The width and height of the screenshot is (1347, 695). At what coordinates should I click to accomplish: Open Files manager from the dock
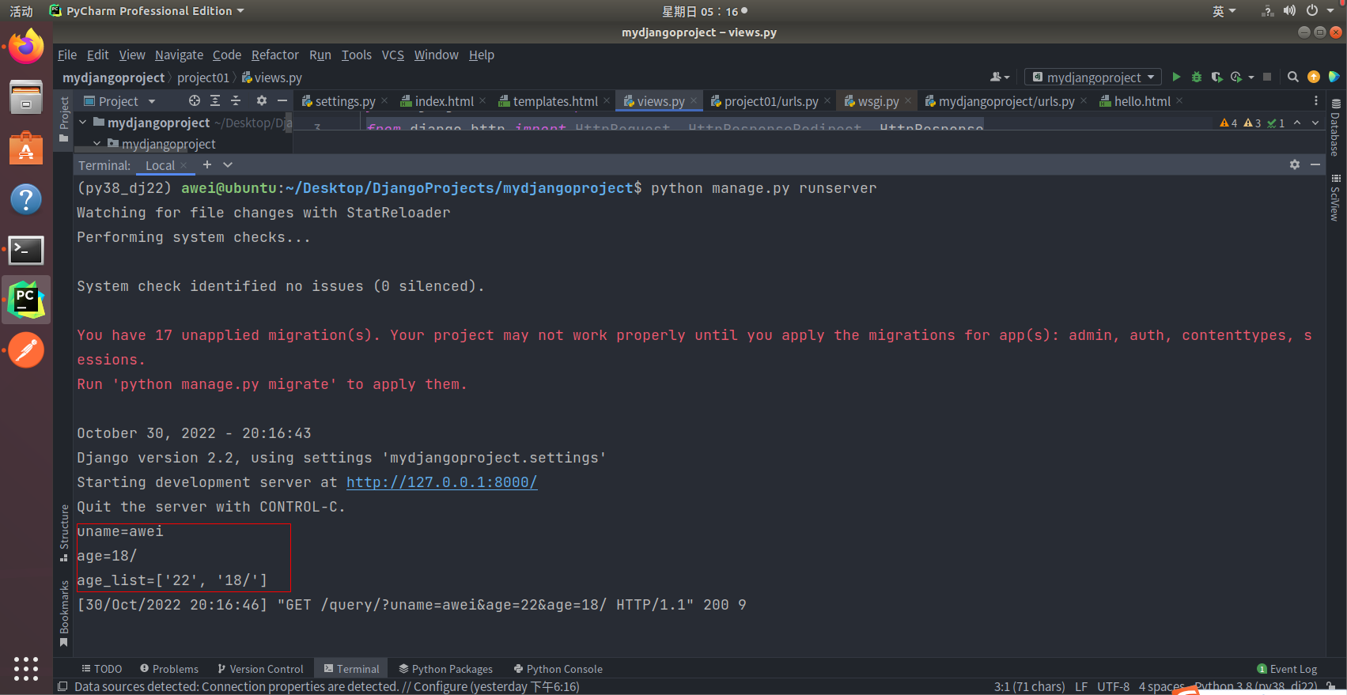(x=26, y=97)
